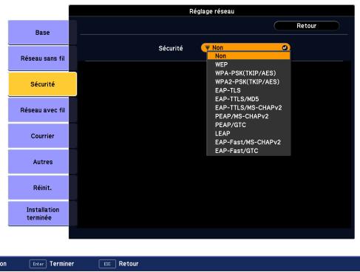Choose Installation terminée
The width and height of the screenshot is (360, 272).
point(38,214)
